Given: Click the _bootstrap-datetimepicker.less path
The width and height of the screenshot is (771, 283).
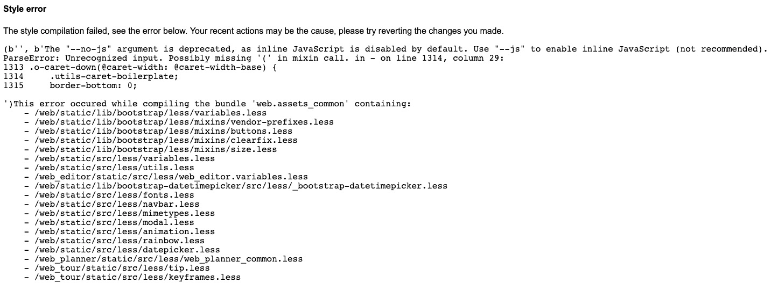Looking at the screenshot, I should 241,186.
